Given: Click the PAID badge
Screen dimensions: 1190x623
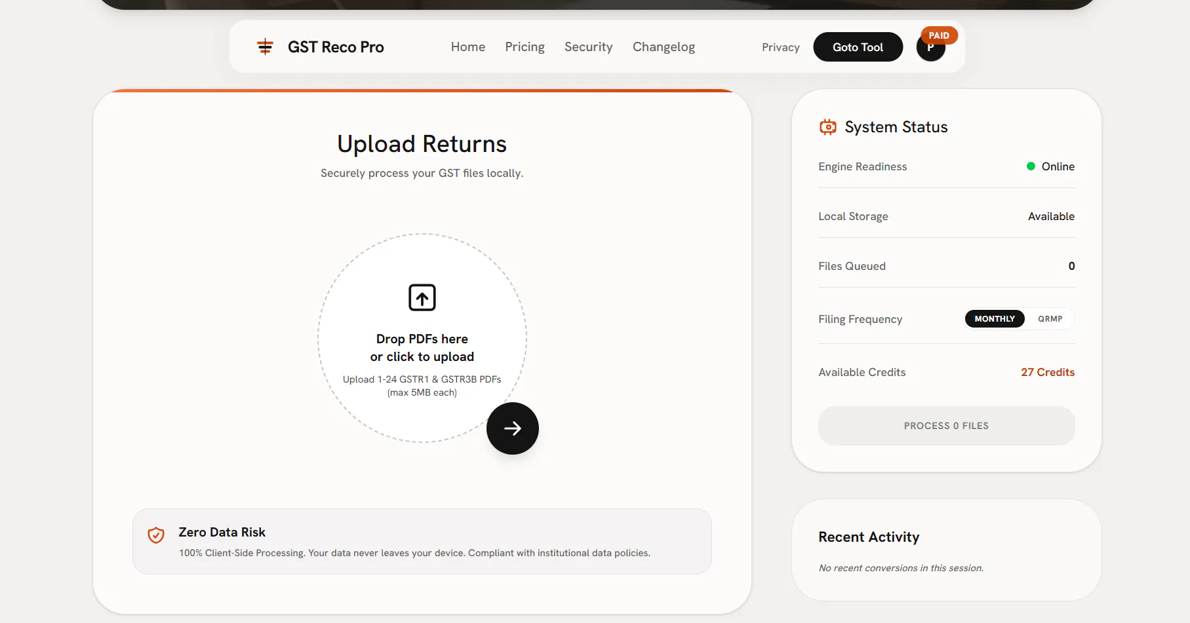Looking at the screenshot, I should (939, 35).
